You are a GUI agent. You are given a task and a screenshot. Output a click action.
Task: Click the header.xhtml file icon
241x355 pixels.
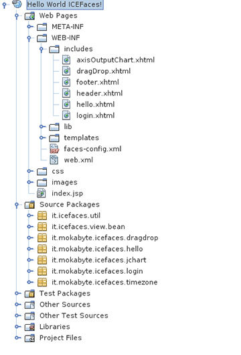point(66,93)
